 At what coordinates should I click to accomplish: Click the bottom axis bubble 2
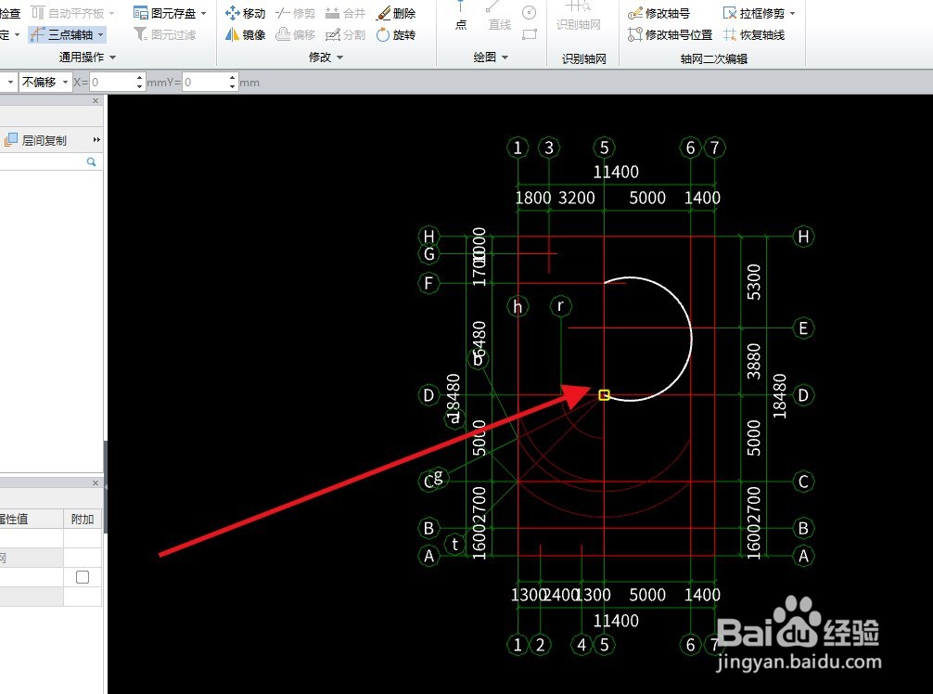540,645
